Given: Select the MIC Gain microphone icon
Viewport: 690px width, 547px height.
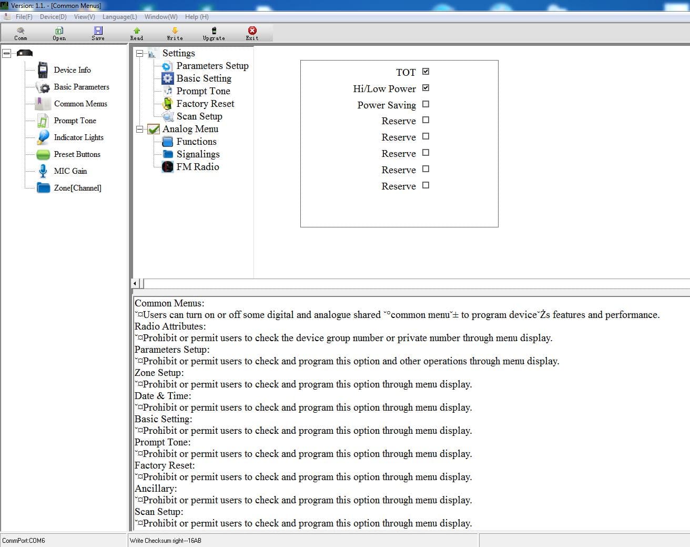Looking at the screenshot, I should point(43,171).
